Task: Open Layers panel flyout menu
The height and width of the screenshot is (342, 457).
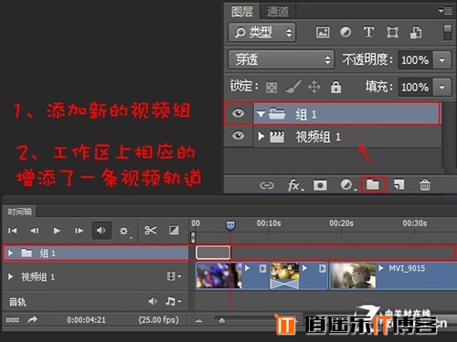Action: (x=445, y=11)
